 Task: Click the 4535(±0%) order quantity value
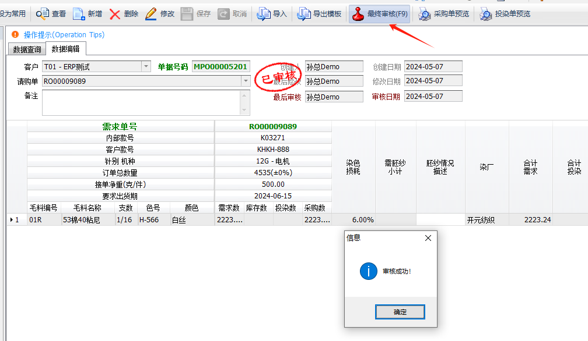pos(273,172)
